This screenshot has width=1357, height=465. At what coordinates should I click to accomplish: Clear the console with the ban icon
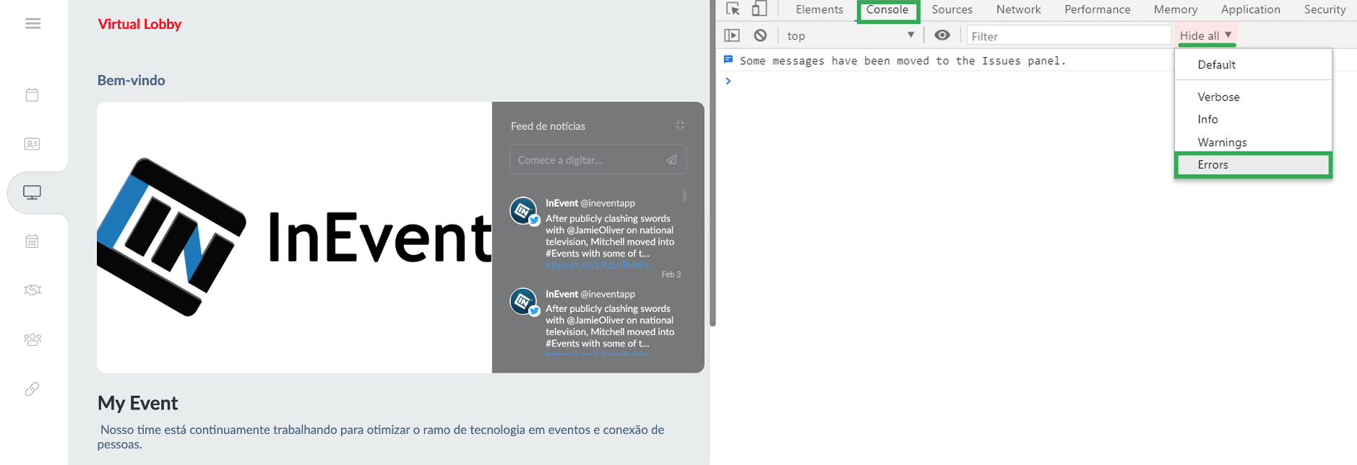click(x=760, y=35)
